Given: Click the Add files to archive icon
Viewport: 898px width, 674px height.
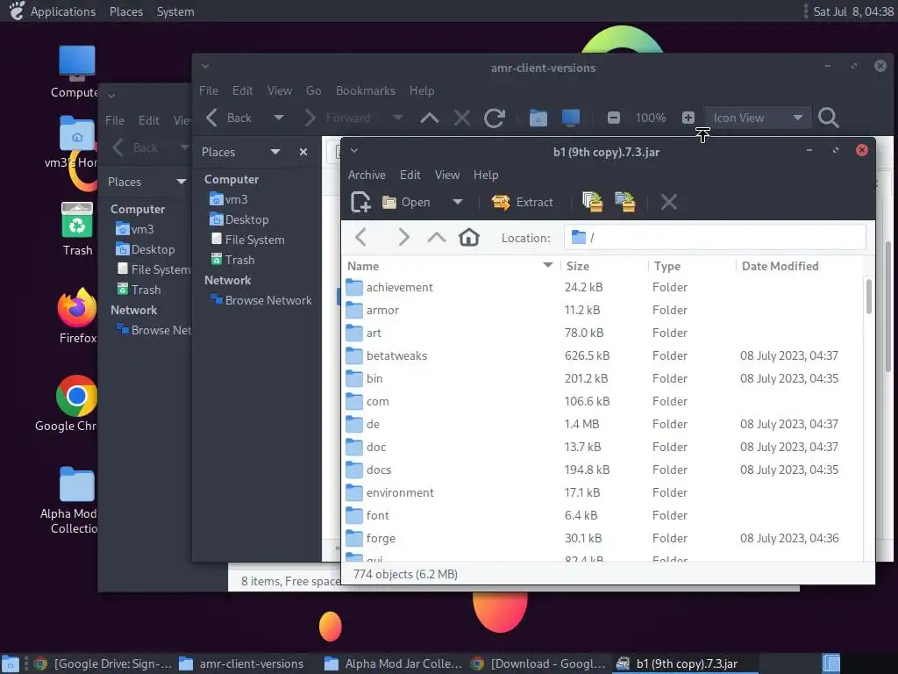Looking at the screenshot, I should (x=592, y=202).
